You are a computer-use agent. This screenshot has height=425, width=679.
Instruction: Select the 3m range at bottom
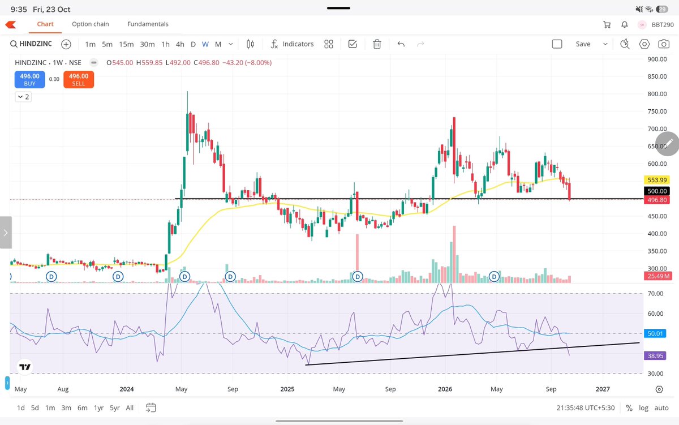click(x=66, y=407)
